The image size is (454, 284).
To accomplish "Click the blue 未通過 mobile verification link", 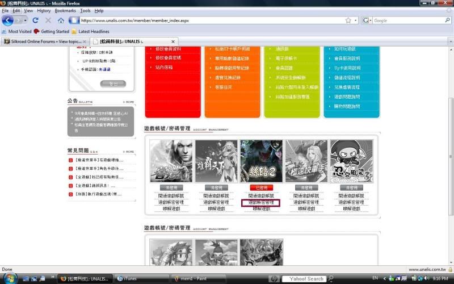I will (104, 69).
